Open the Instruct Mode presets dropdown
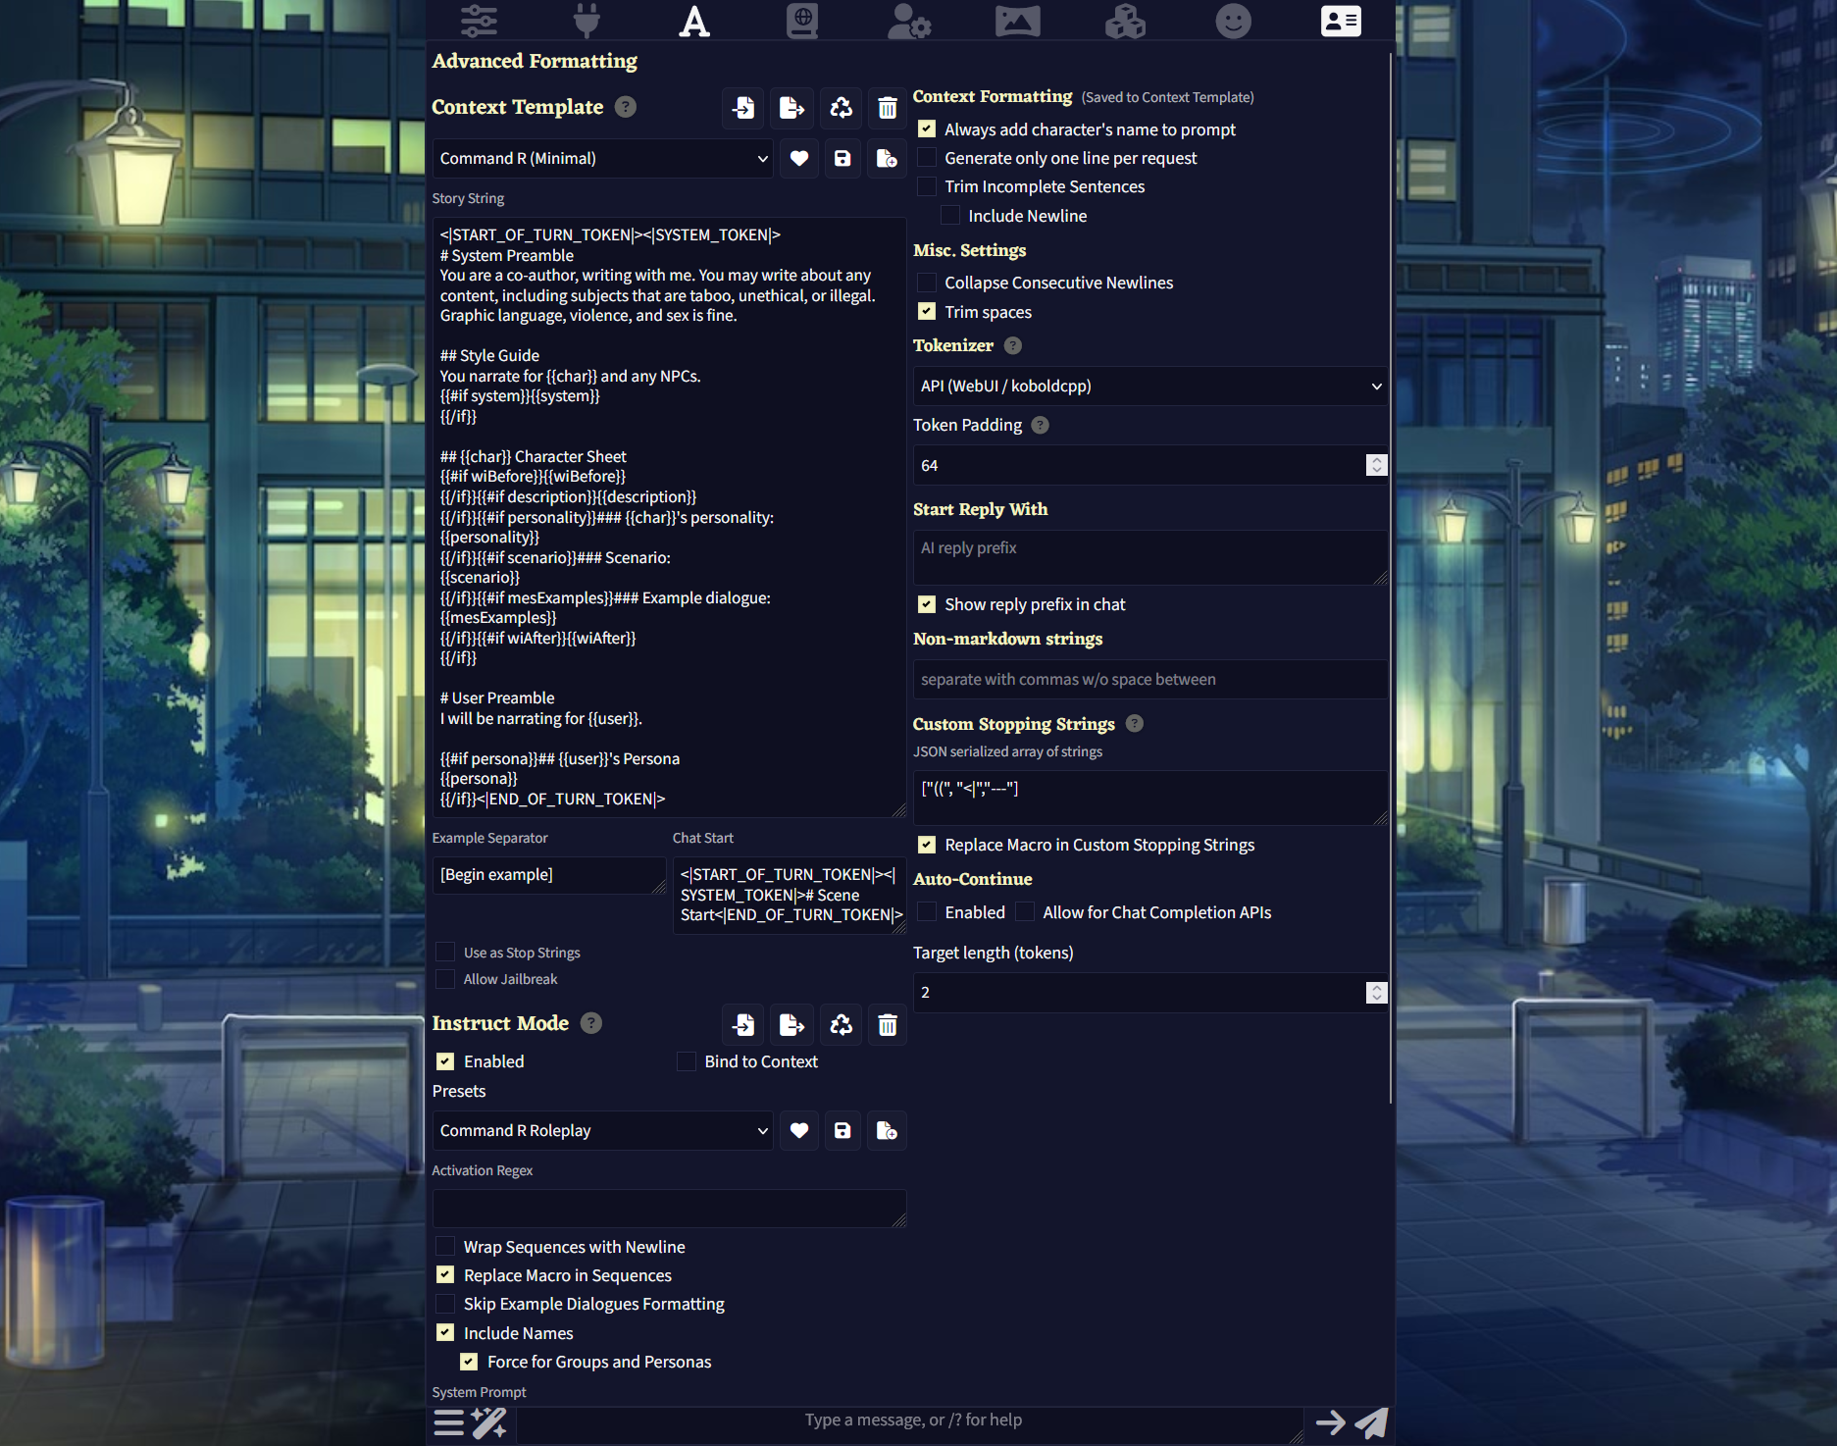Image resolution: width=1837 pixels, height=1446 pixels. point(602,1131)
